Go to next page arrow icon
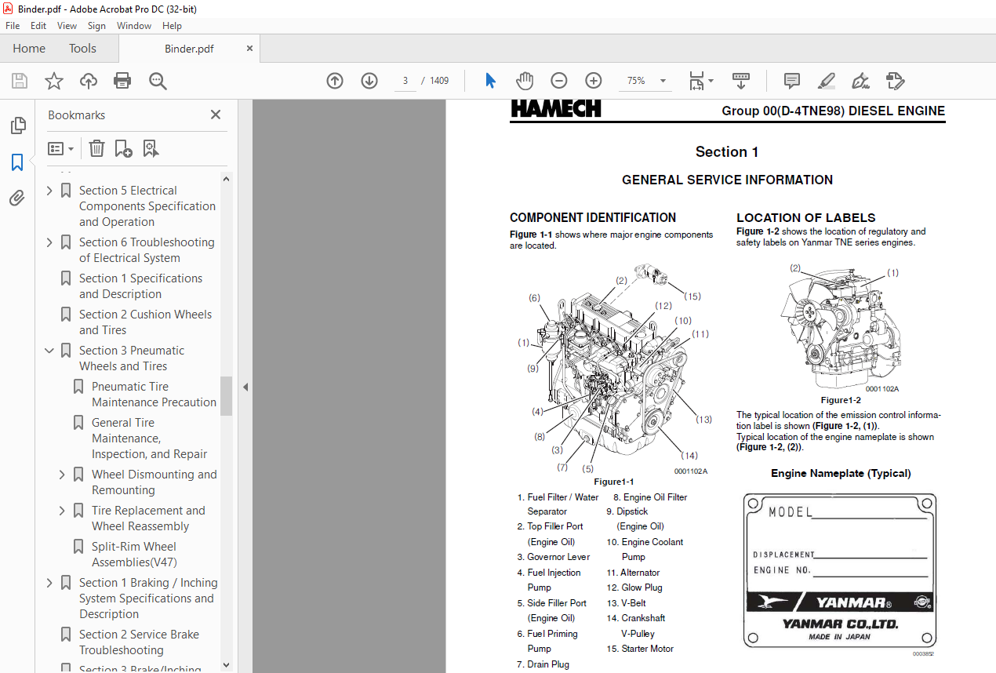Image resolution: width=996 pixels, height=673 pixels. [369, 81]
